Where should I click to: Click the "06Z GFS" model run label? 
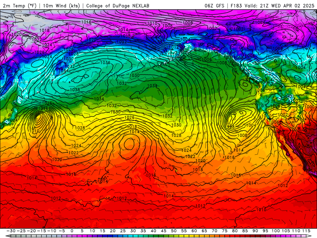click(x=214, y=6)
